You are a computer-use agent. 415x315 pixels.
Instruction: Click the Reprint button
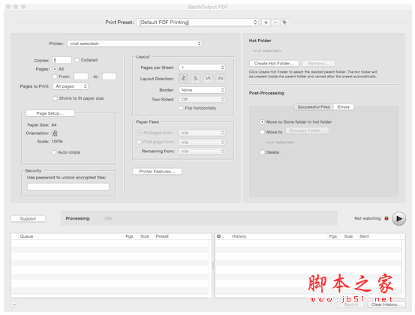click(x=351, y=304)
